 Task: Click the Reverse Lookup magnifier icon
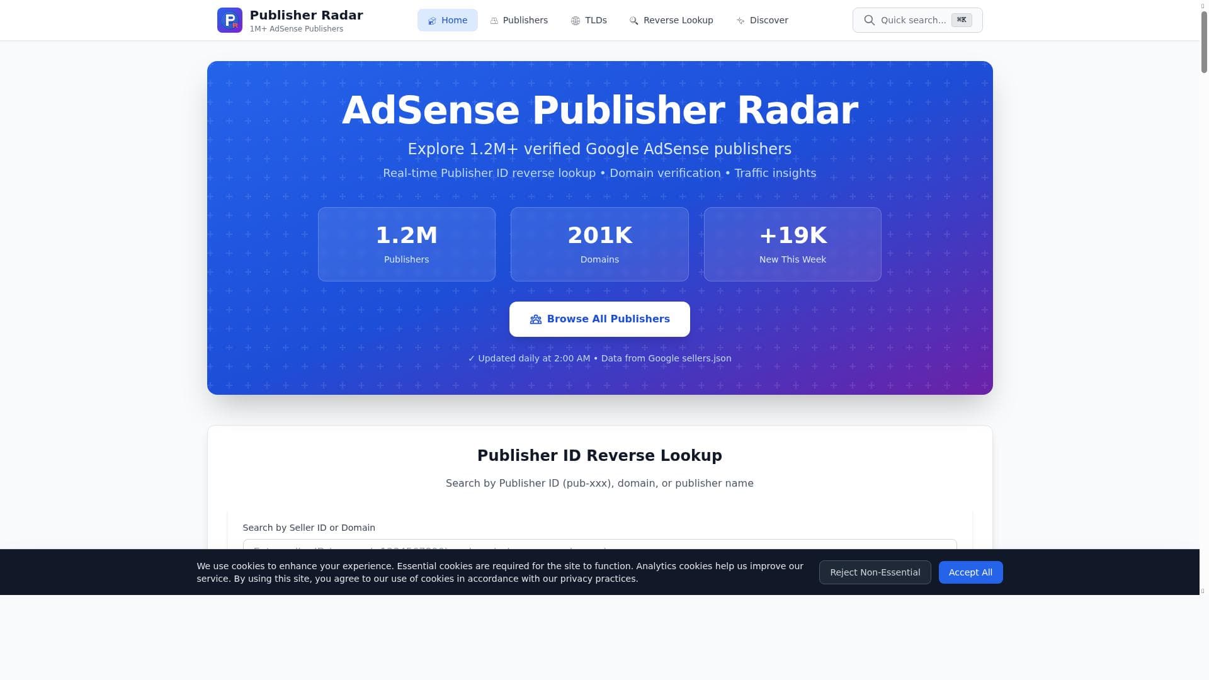pyautogui.click(x=634, y=21)
